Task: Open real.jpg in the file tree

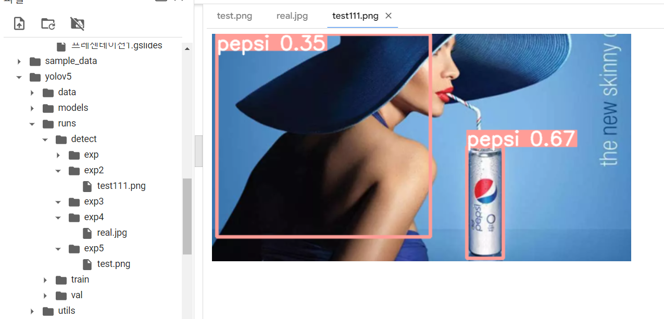Action: (112, 233)
